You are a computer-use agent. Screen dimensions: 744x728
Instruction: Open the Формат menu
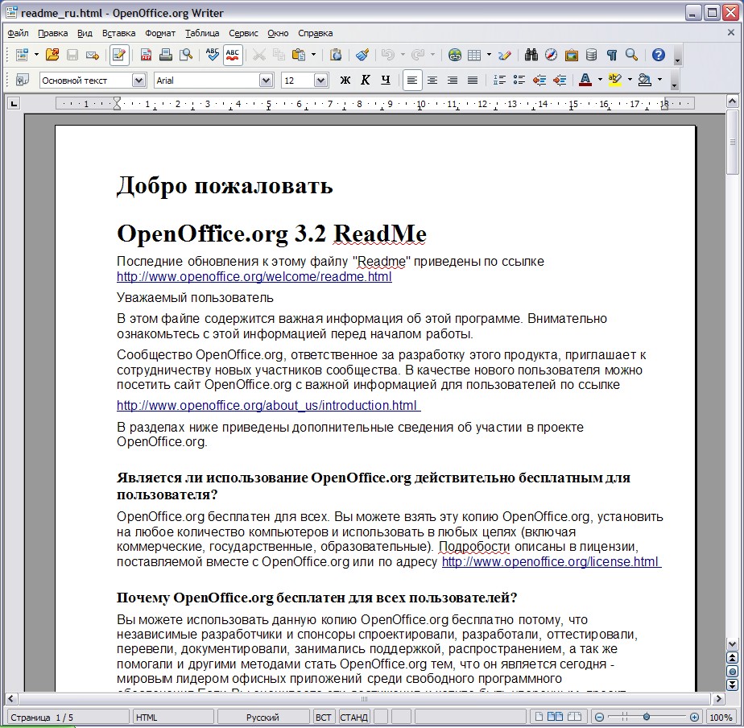click(160, 33)
